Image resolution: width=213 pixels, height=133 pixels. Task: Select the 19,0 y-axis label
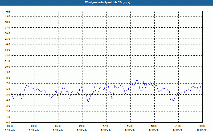tap(8, 16)
